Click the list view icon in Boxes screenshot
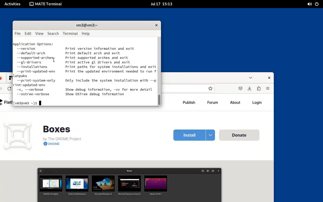This screenshot has height=202, width=323. [x=208, y=171]
